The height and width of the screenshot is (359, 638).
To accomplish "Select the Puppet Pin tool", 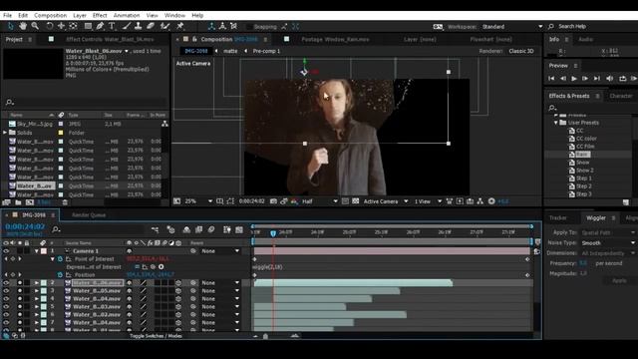I will [x=180, y=26].
